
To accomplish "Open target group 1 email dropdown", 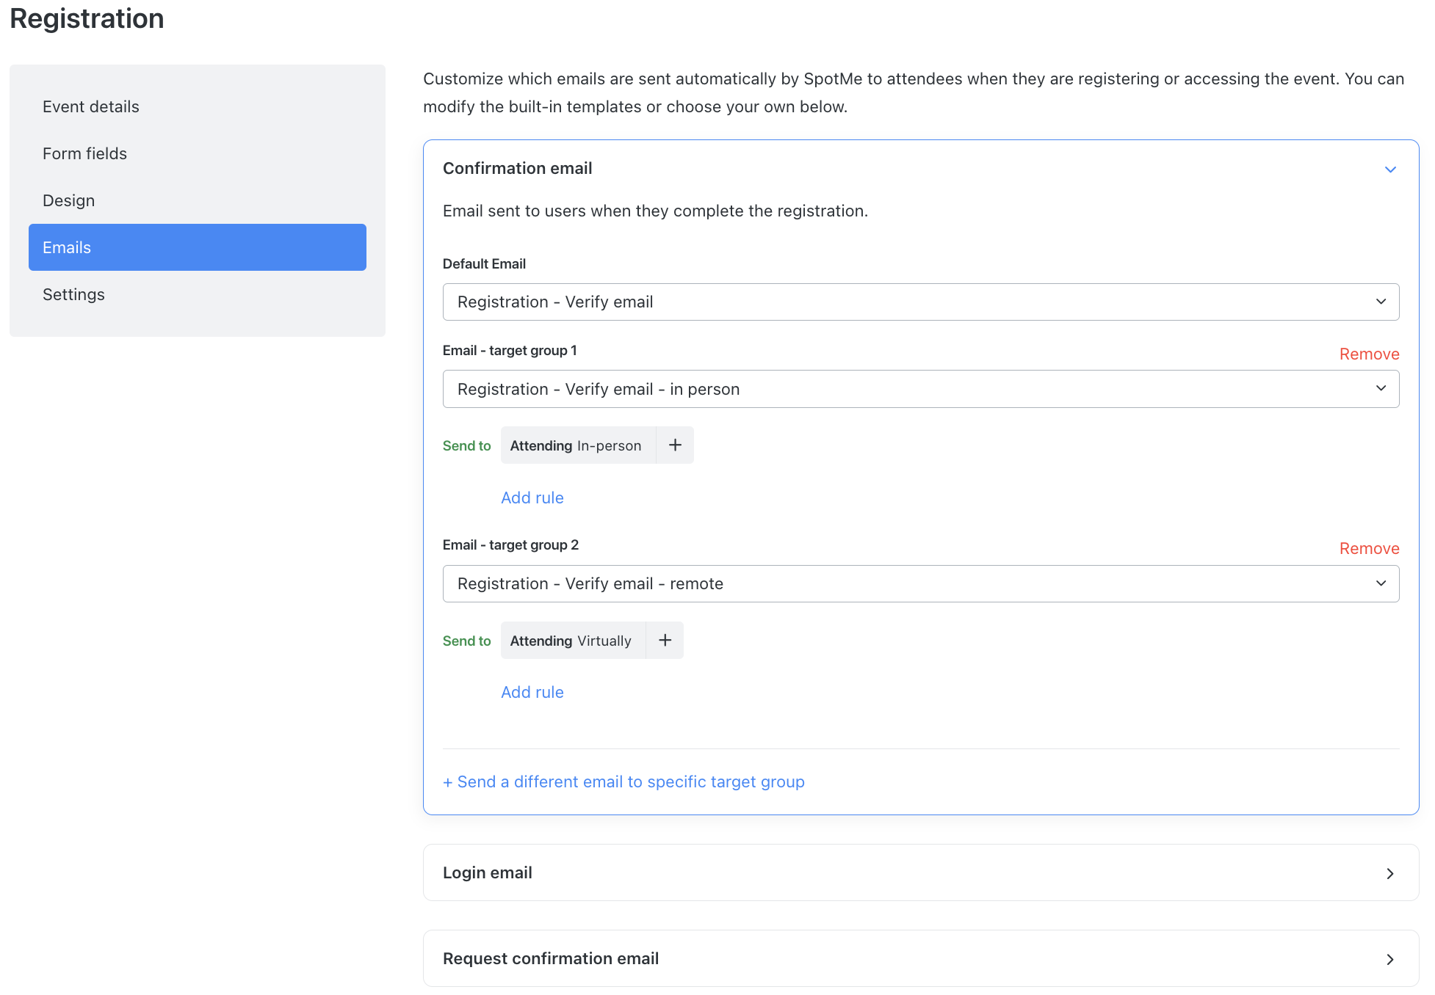I will [921, 389].
